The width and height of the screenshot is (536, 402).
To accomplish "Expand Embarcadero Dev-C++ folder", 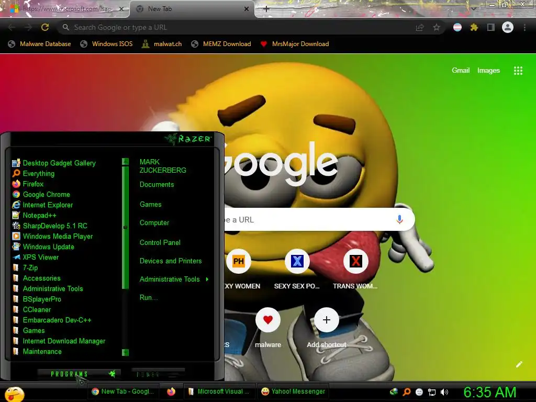I will pos(52,320).
